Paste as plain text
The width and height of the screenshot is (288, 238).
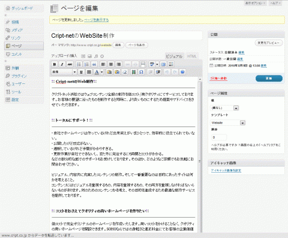point(109,72)
